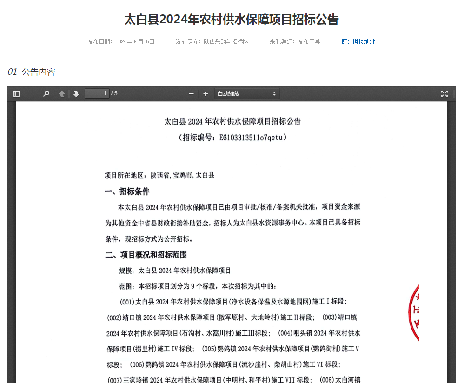This screenshot has width=464, height=383.
Task: Select the 01 公告内容 section header
Action: point(31,72)
